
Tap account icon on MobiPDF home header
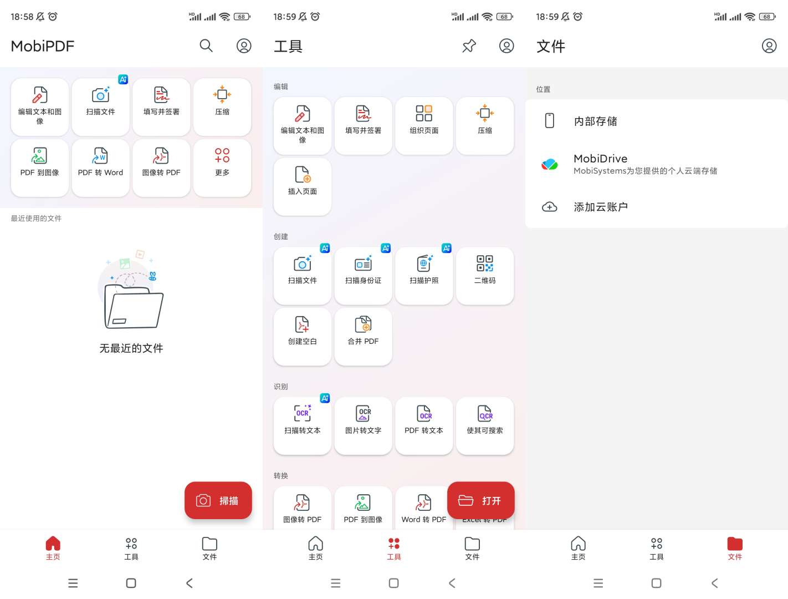pos(244,46)
